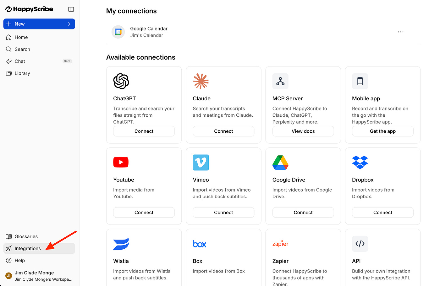This screenshot has width=440, height=286.
Task: Click the Youtube play icon
Action: pos(121,162)
